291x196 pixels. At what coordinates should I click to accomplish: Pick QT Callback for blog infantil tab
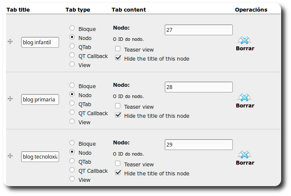[72, 55]
